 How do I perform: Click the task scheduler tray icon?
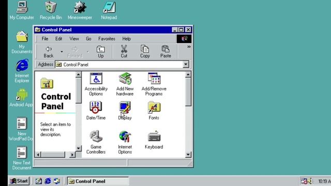304,181
